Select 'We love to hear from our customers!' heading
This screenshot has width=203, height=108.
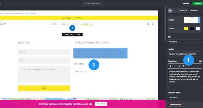pos(93,42)
